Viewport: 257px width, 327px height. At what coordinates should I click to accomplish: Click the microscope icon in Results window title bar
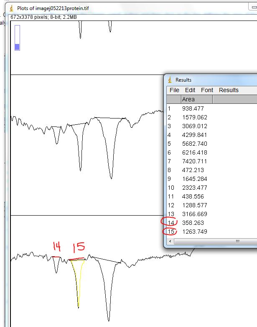170,80
